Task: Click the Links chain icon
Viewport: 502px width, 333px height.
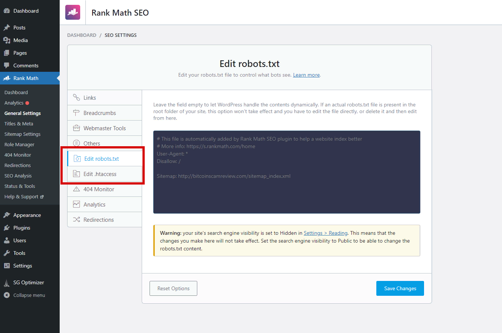Action: [x=76, y=97]
